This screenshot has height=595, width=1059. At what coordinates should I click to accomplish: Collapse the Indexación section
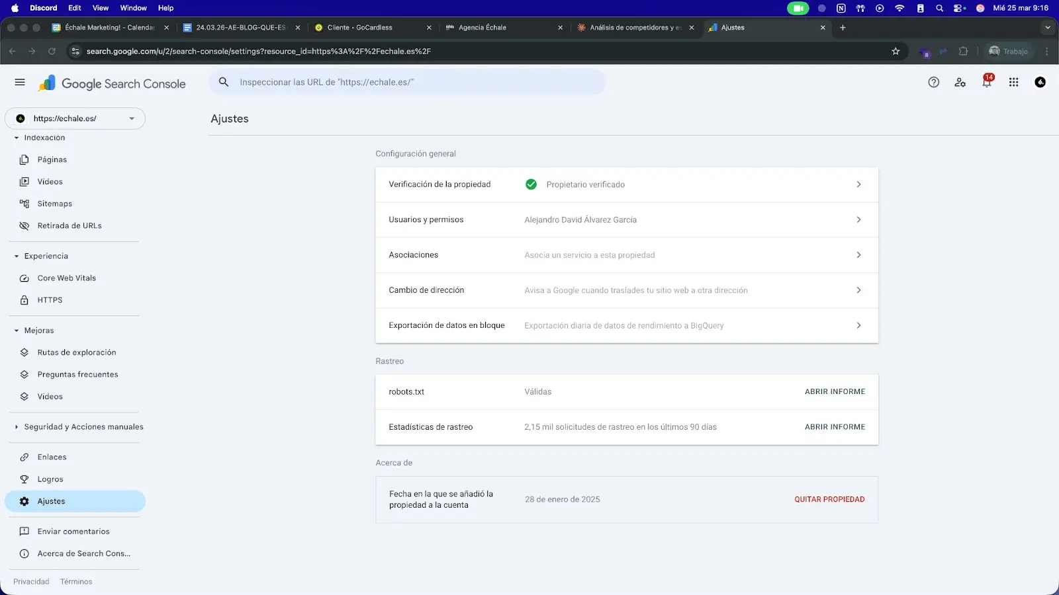point(15,138)
